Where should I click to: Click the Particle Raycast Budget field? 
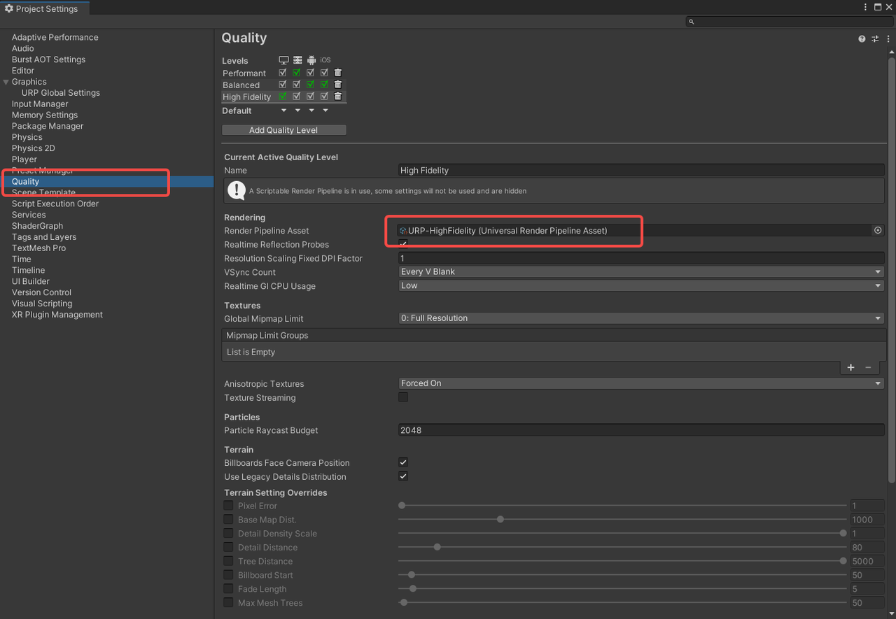click(640, 430)
